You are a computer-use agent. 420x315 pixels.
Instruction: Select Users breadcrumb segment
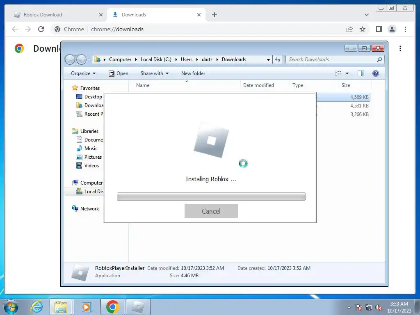(x=187, y=59)
